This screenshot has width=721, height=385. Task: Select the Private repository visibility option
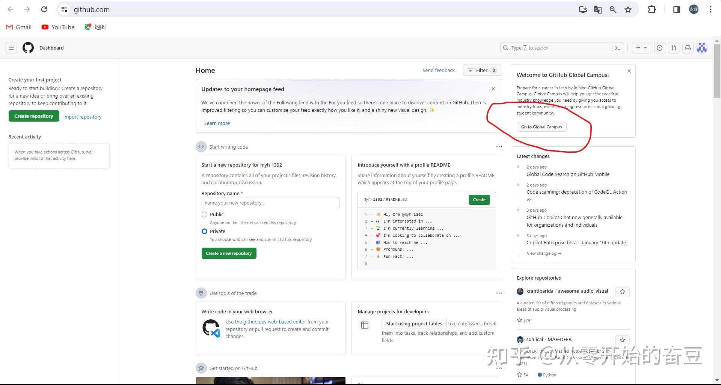[205, 231]
